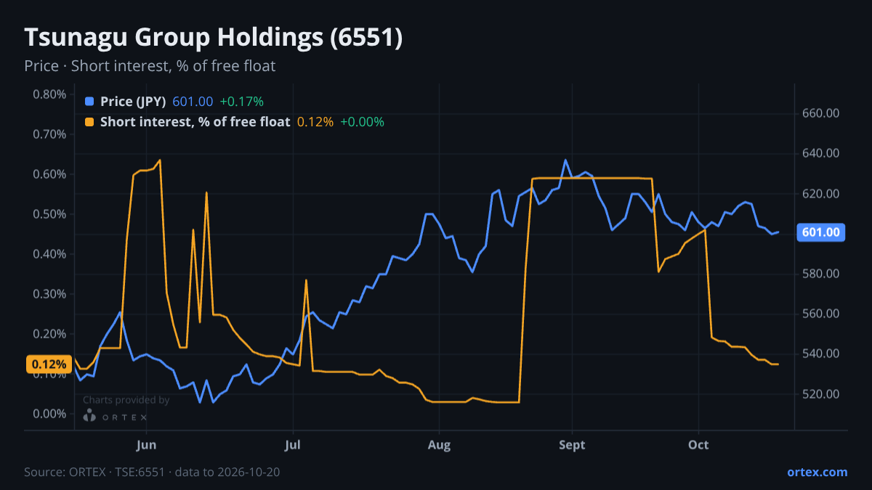Click the blue 601.00 price axis tag
The image size is (872, 490).
coord(821,233)
